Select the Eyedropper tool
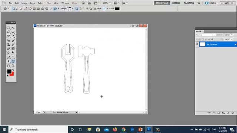This screenshot has height=133, width=237. pyautogui.click(x=13, y=36)
